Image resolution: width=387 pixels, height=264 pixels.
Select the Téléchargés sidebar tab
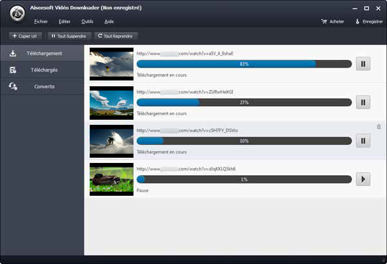[x=42, y=70]
